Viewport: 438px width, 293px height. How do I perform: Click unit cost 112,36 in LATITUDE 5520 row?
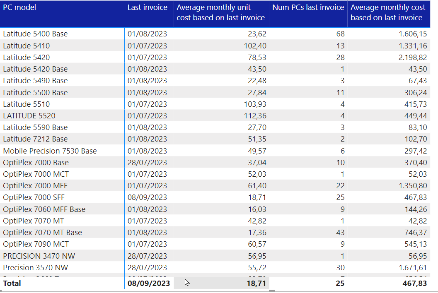pos(255,116)
